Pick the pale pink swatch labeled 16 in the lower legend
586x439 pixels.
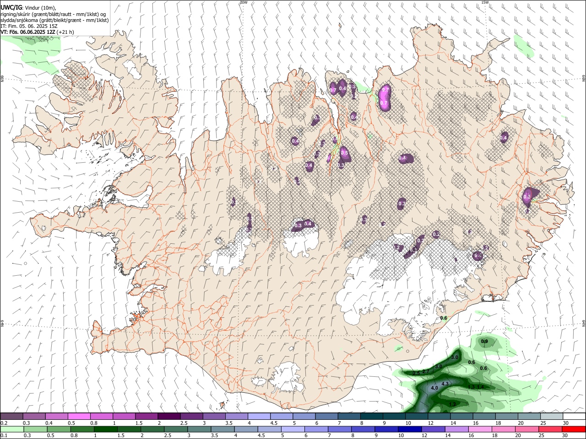[x=480, y=429]
